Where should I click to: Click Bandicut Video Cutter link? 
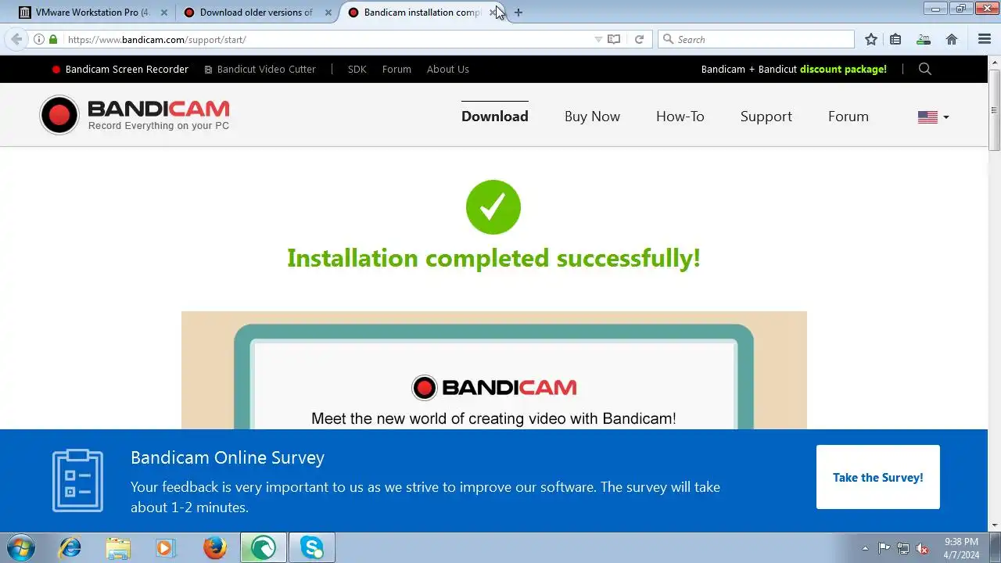click(260, 69)
